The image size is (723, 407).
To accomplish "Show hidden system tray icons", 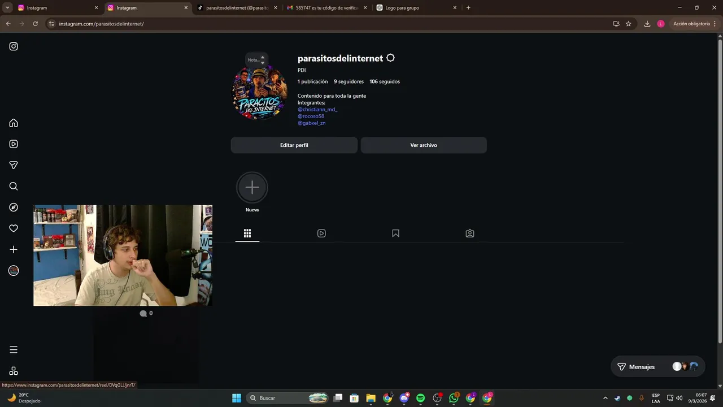I will (x=605, y=398).
